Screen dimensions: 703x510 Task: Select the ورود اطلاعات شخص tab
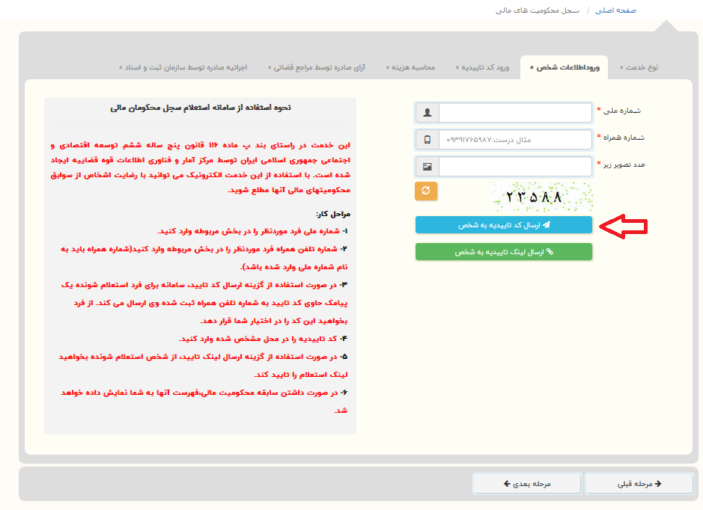564,67
